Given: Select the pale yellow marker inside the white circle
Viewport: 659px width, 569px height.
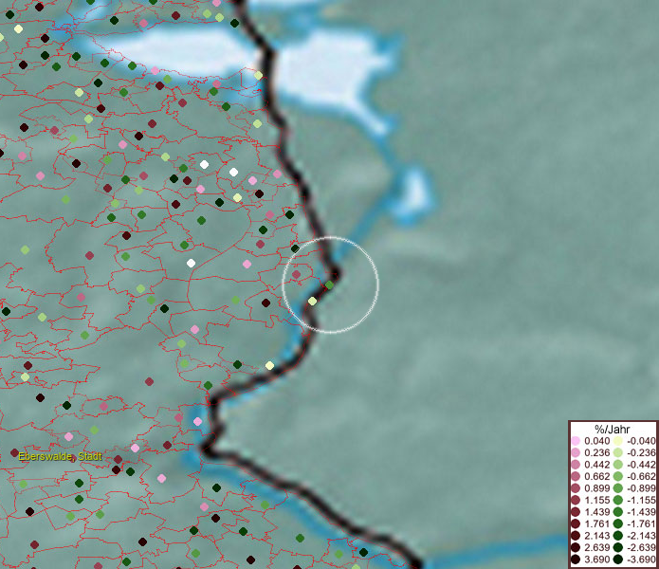Looking at the screenshot, I should coord(313,301).
